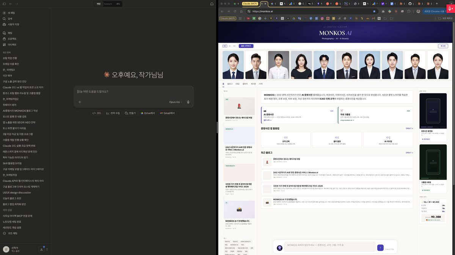455x255 pixels.
Task: Open chat 구글 노출 급락 원인 진단
Action: tap(14, 81)
